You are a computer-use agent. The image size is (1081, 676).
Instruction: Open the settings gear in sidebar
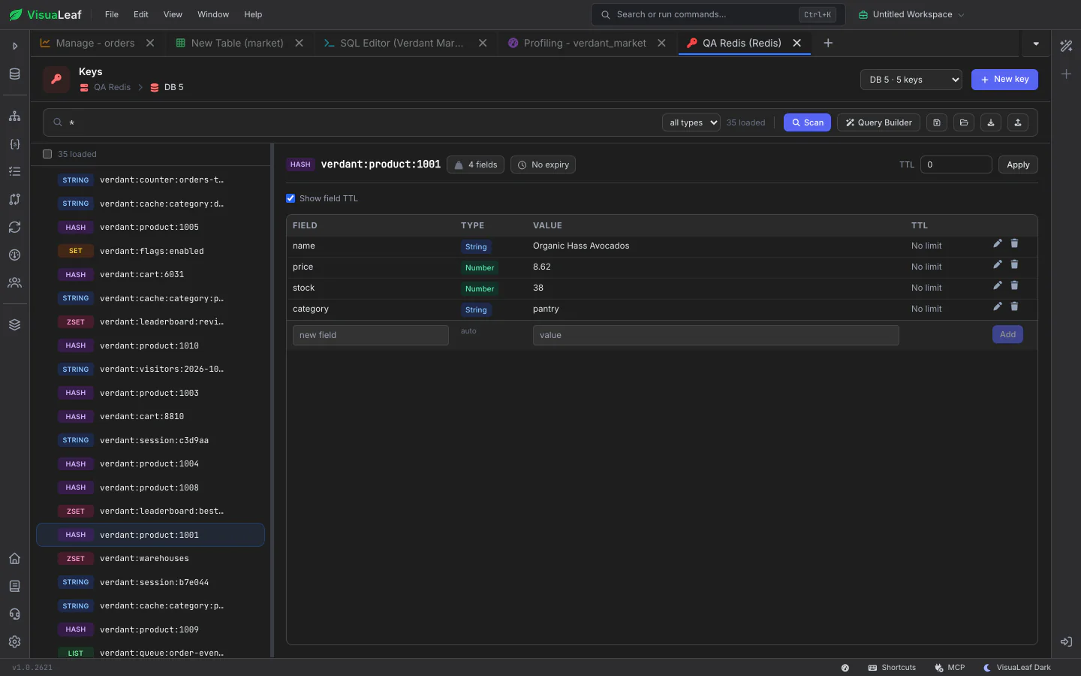[14, 642]
